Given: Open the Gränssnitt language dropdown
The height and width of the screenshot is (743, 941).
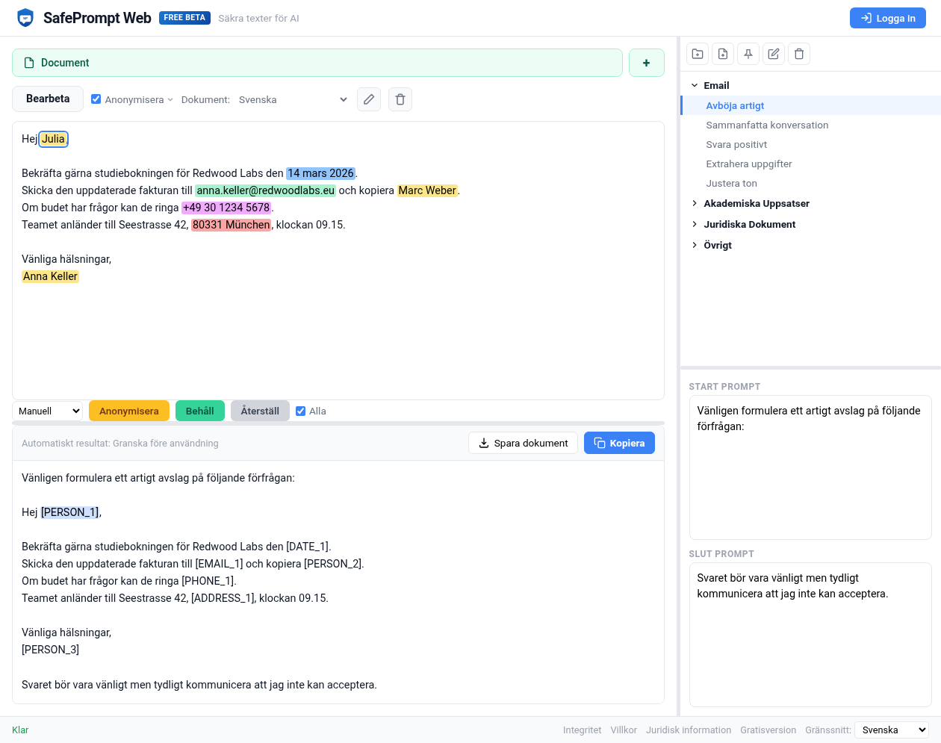Looking at the screenshot, I should pyautogui.click(x=891, y=730).
